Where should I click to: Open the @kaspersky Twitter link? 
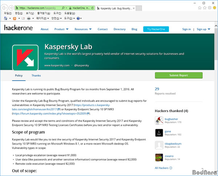[81, 65]
